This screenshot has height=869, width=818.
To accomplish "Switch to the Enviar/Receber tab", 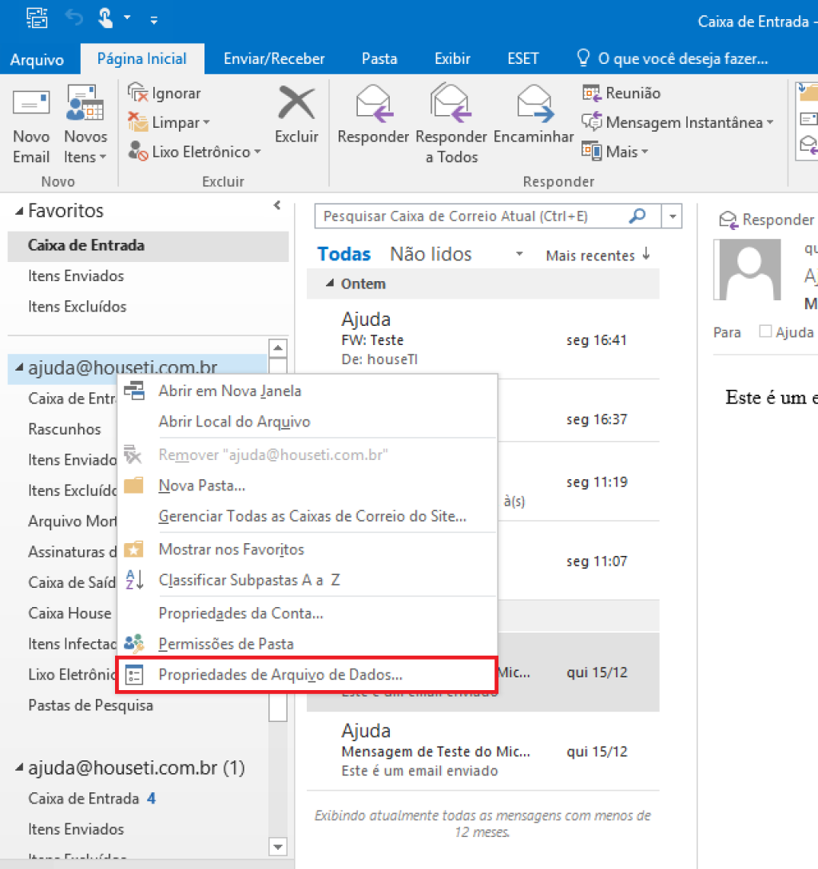I will click(x=274, y=59).
